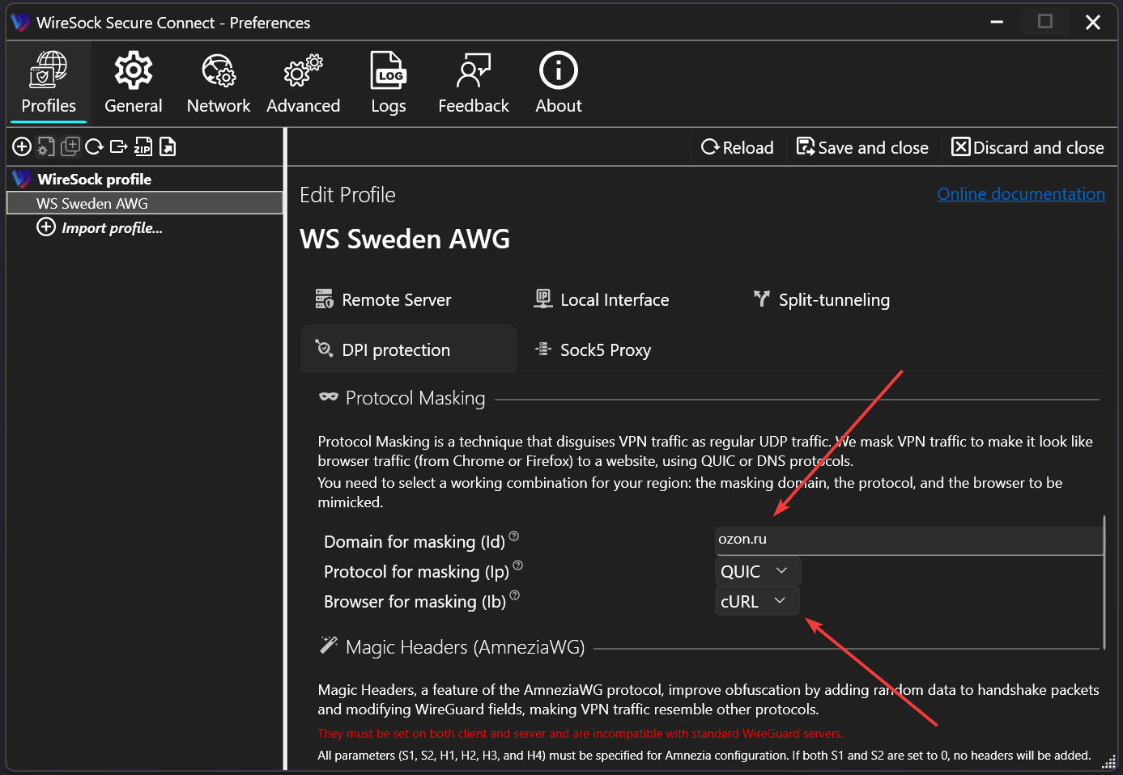Image resolution: width=1123 pixels, height=775 pixels.
Task: Select WS Sweden AWG profile in list
Action: (92, 204)
